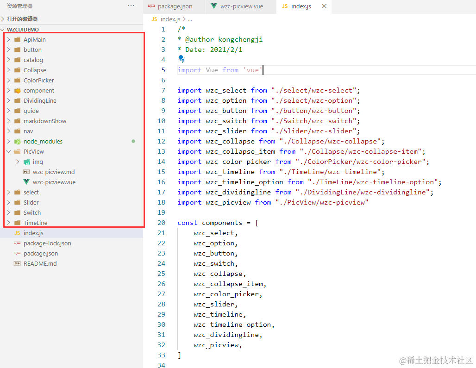Open README.md from the explorer
The image size is (476, 368).
(x=40, y=263)
